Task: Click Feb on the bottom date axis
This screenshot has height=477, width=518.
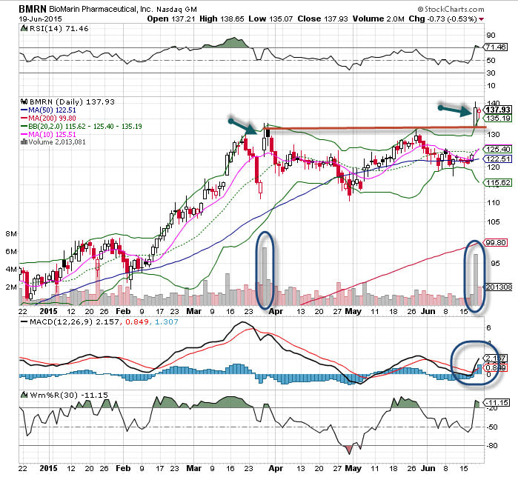Action: (123, 468)
